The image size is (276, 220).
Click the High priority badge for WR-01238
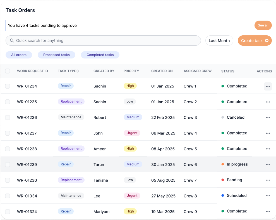click(130, 148)
